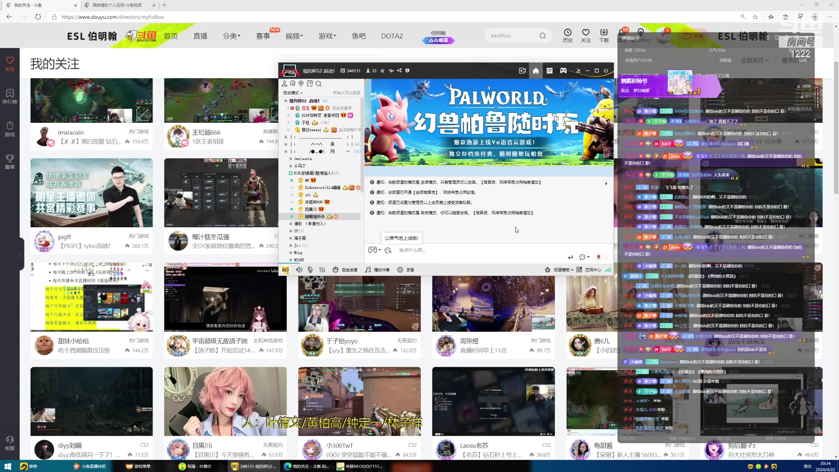Open 排行榜 ranking in left sidebar
This screenshot has width=839, height=472.
click(10, 97)
